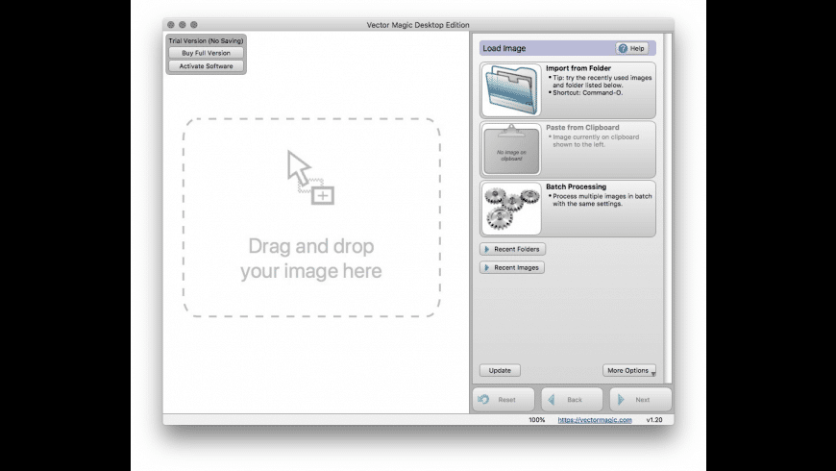Click the Load Image panel header
836x471 pixels.
click(567, 48)
